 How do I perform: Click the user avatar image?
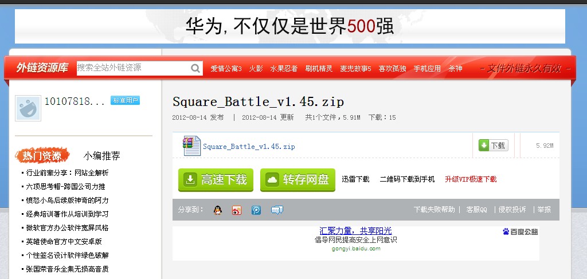28,108
